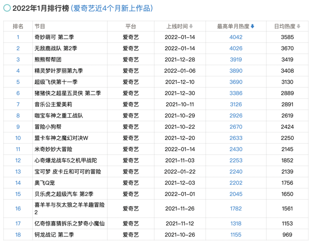Click the 2022年1月排行榜 title text
Screen dimensions: 311x242
tap(41, 8)
